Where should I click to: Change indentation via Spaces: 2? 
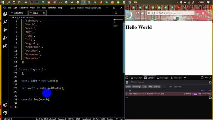[62, 119]
